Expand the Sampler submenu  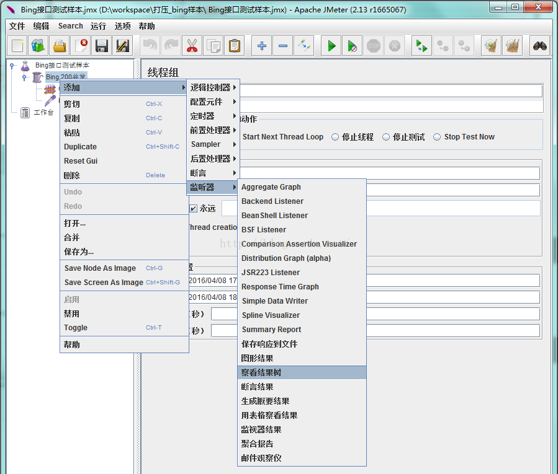[x=213, y=144]
